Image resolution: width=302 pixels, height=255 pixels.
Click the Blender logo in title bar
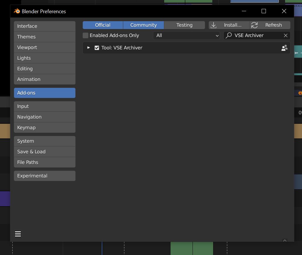[17, 11]
